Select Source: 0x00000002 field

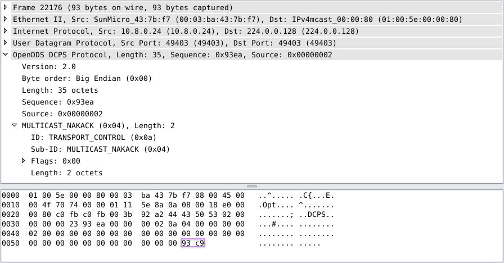point(62,114)
